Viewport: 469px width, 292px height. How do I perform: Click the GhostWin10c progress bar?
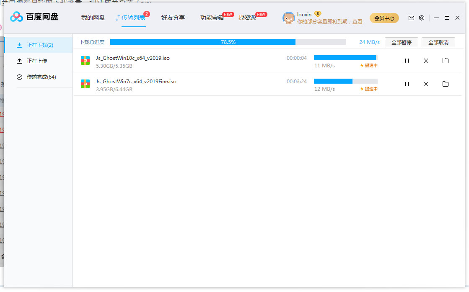click(x=345, y=58)
